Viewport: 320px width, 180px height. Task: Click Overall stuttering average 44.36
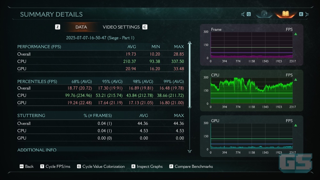[x=143, y=123]
